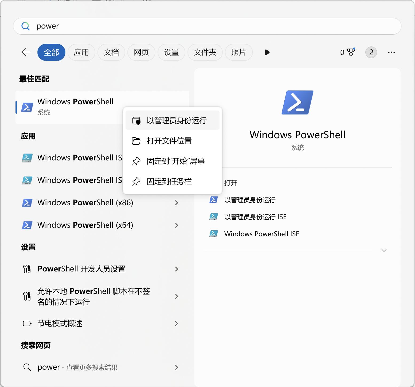Switch to the 照片 filter tab

[239, 52]
